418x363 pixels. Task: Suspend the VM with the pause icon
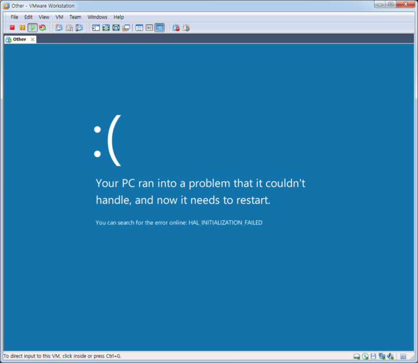click(23, 27)
